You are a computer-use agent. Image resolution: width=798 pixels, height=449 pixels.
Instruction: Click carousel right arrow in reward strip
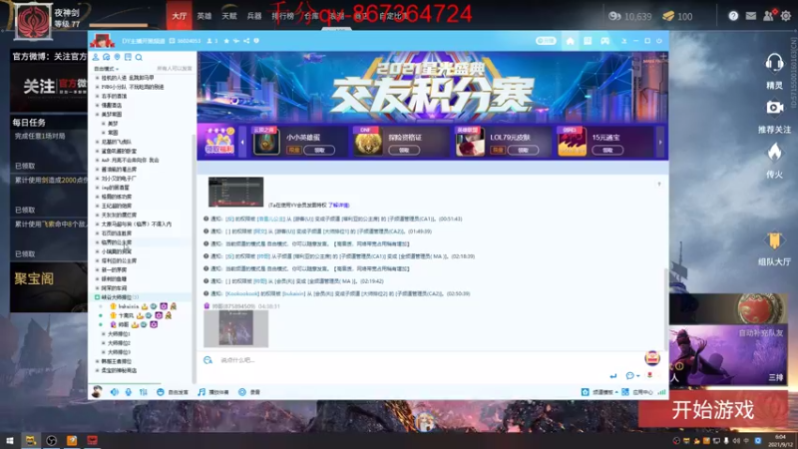click(x=660, y=142)
